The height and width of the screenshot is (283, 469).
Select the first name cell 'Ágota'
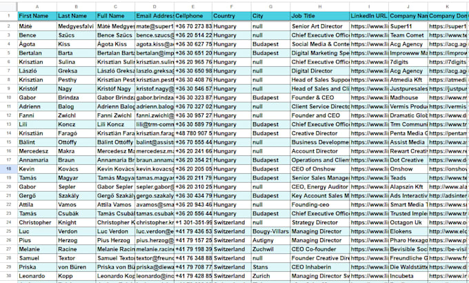point(37,44)
